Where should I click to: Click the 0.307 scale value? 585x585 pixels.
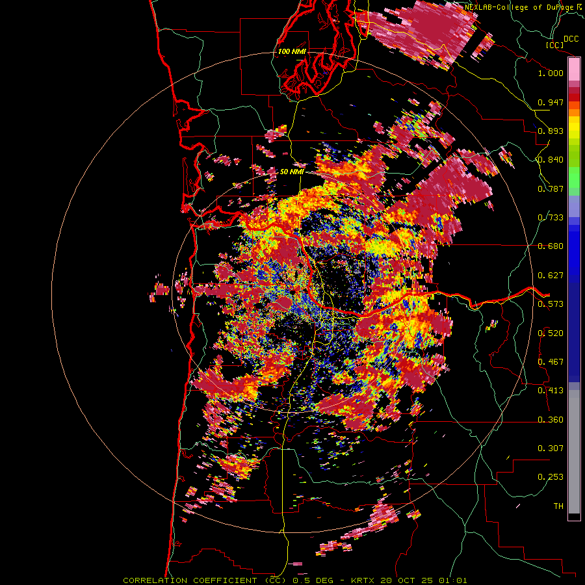point(551,448)
